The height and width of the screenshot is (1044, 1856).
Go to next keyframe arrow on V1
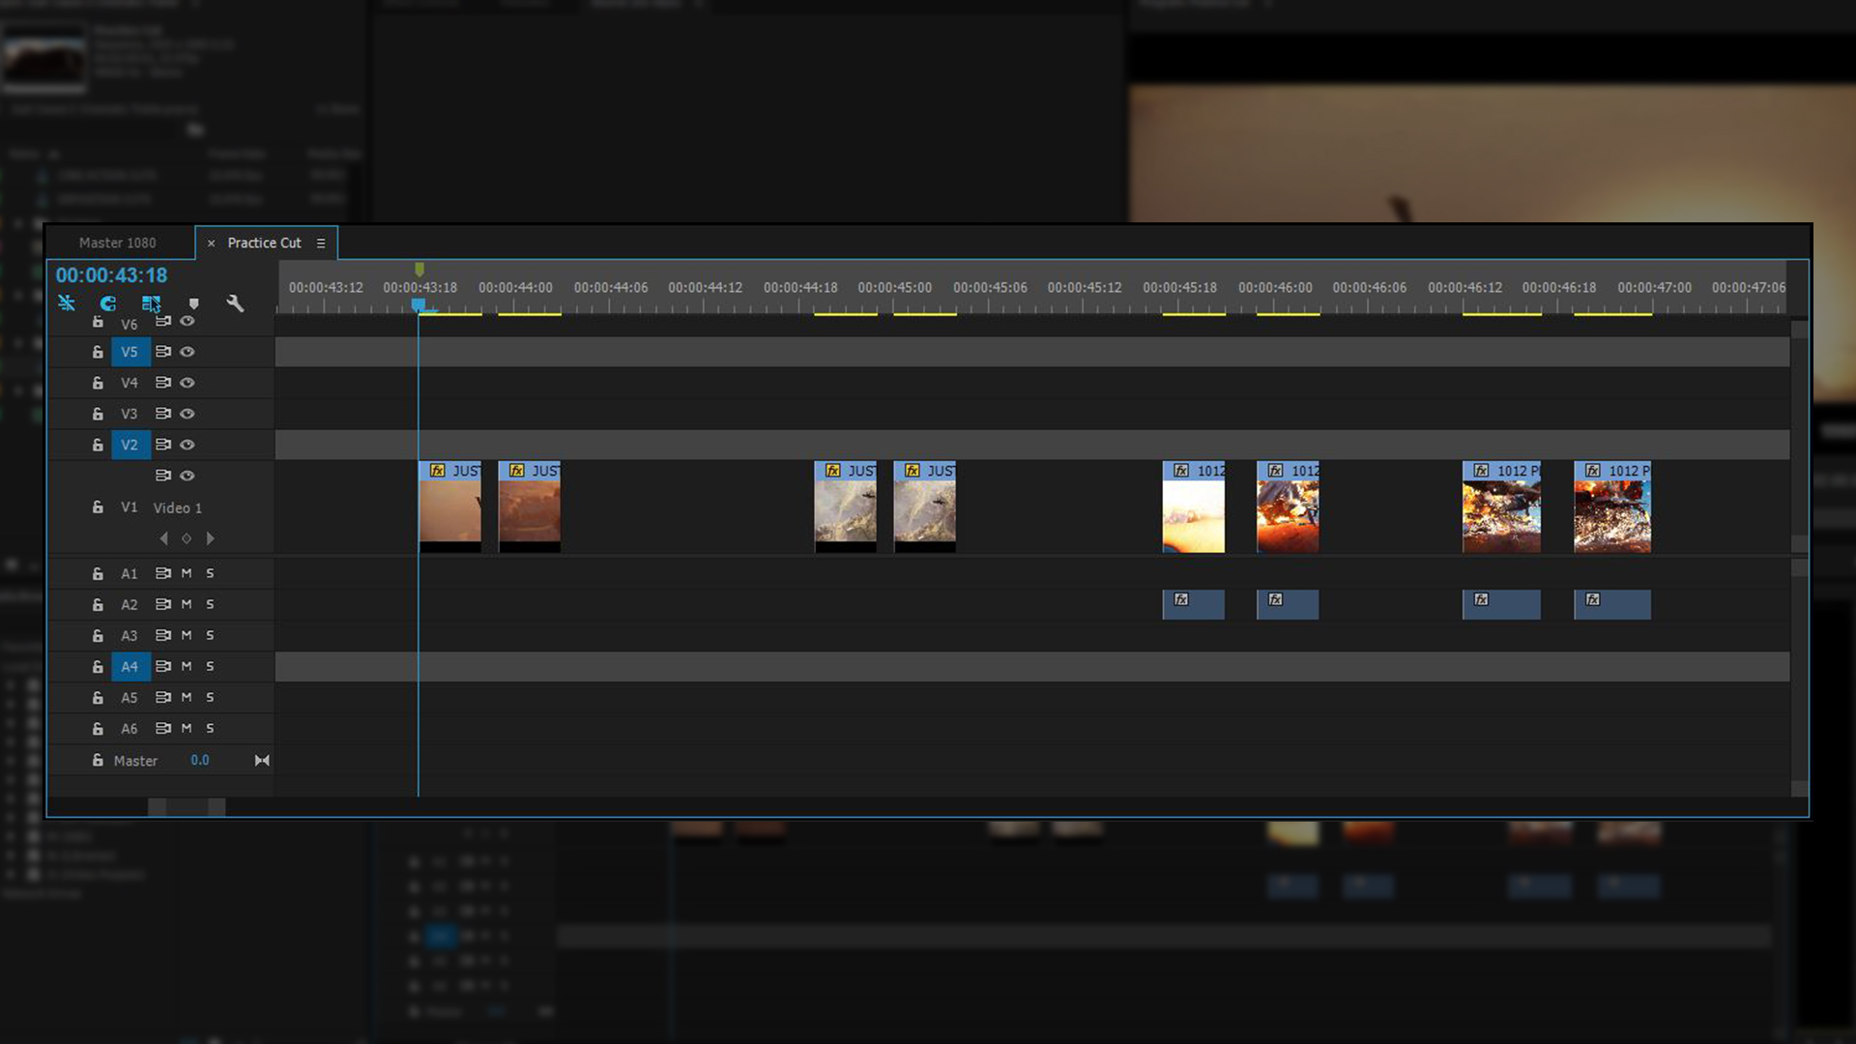point(211,538)
